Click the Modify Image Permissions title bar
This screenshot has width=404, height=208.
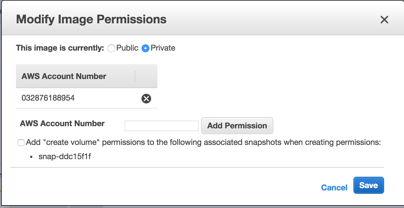click(203, 19)
